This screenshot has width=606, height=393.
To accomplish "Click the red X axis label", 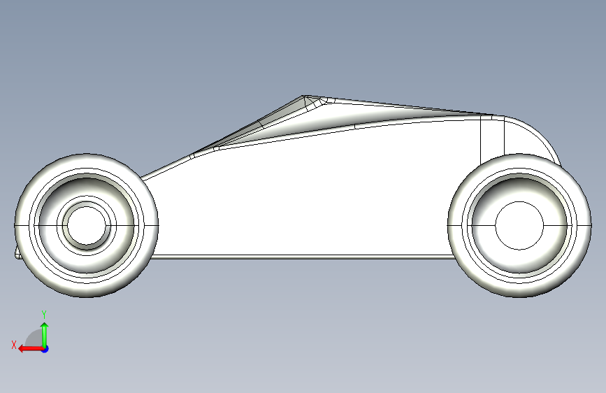I will [x=14, y=345].
